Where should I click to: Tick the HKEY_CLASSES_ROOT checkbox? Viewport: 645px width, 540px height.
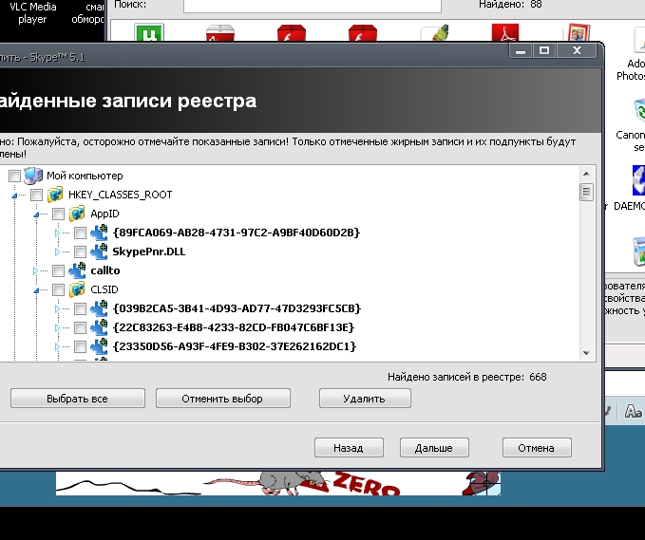[x=37, y=195]
